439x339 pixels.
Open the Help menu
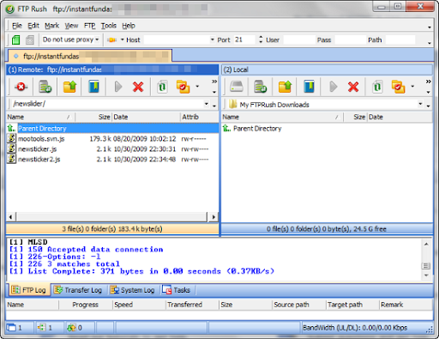point(129,26)
